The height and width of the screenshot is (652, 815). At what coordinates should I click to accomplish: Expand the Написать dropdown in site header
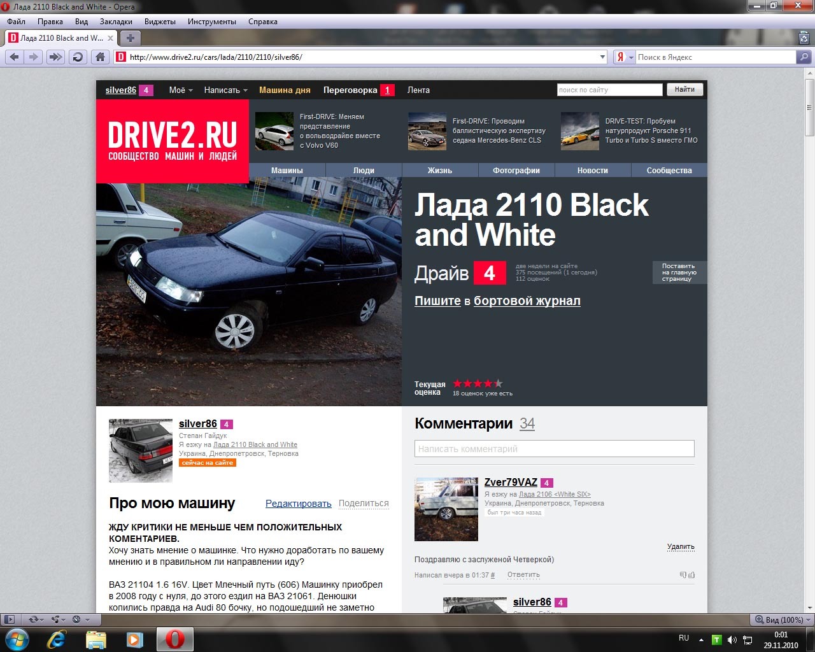[226, 90]
